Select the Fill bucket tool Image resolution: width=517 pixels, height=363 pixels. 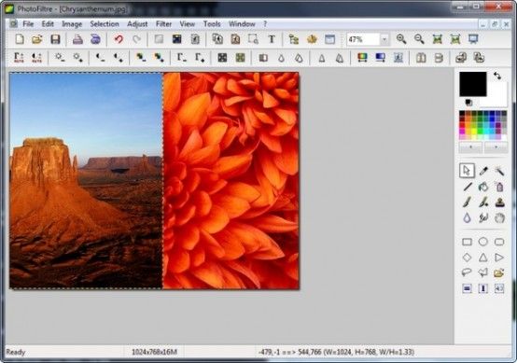click(x=483, y=187)
